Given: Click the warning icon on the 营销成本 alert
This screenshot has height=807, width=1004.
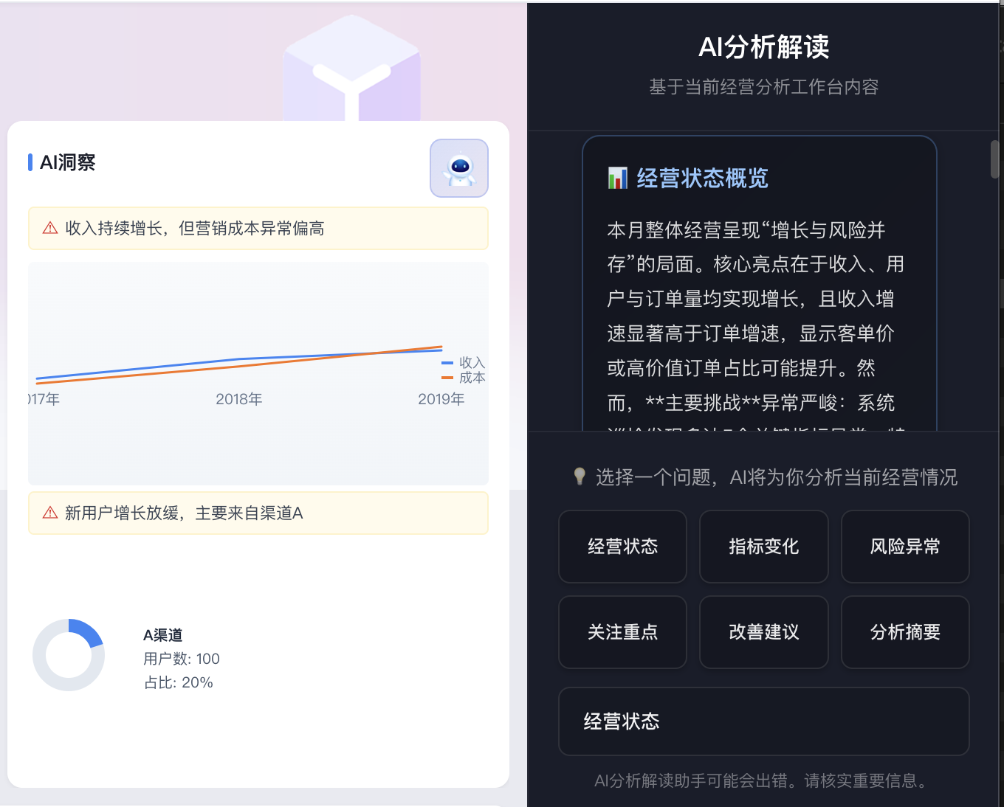Looking at the screenshot, I should coord(49,229).
